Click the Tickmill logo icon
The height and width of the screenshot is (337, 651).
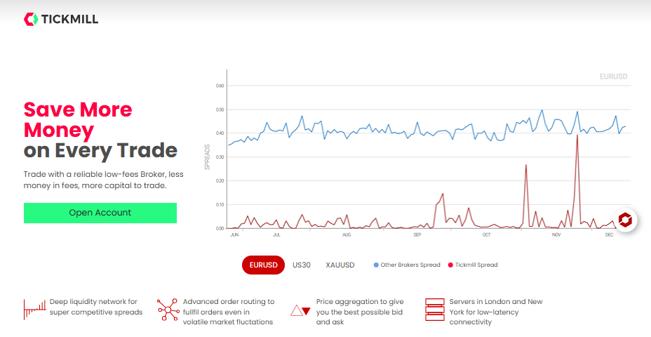(31, 19)
